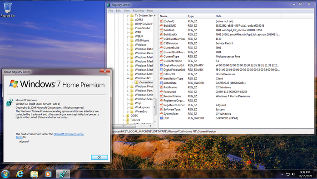Open the Edit menu in Registry Editor
The height and width of the screenshot is (179, 317).
coord(118,11)
